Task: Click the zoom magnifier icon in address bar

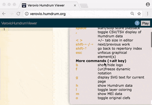Action: [x=132, y=14]
